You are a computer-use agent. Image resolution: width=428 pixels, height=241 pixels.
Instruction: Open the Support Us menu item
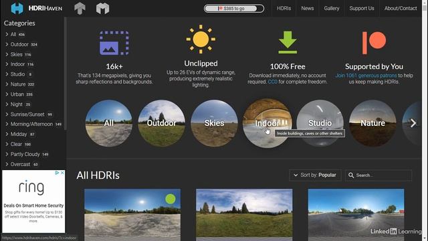pyautogui.click(x=362, y=8)
